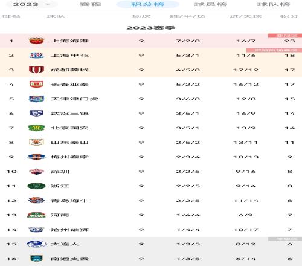Switch to the 赛程 tab
The image size is (302, 266).
[x=91, y=4]
